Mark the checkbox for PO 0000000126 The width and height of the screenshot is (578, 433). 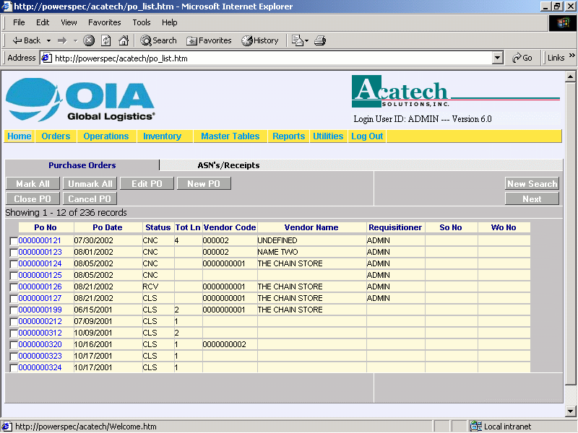pos(14,287)
